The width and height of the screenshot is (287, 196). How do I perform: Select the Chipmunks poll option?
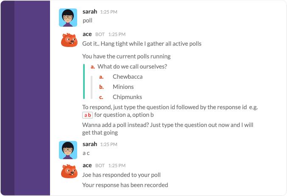(x=128, y=97)
